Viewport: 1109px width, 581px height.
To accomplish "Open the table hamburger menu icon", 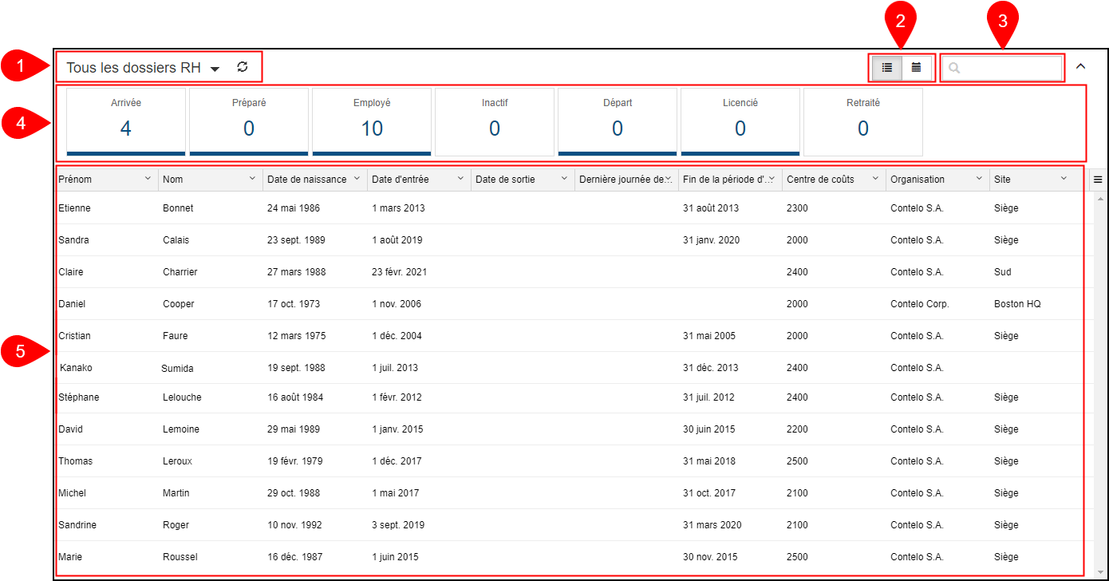I will 1098,180.
